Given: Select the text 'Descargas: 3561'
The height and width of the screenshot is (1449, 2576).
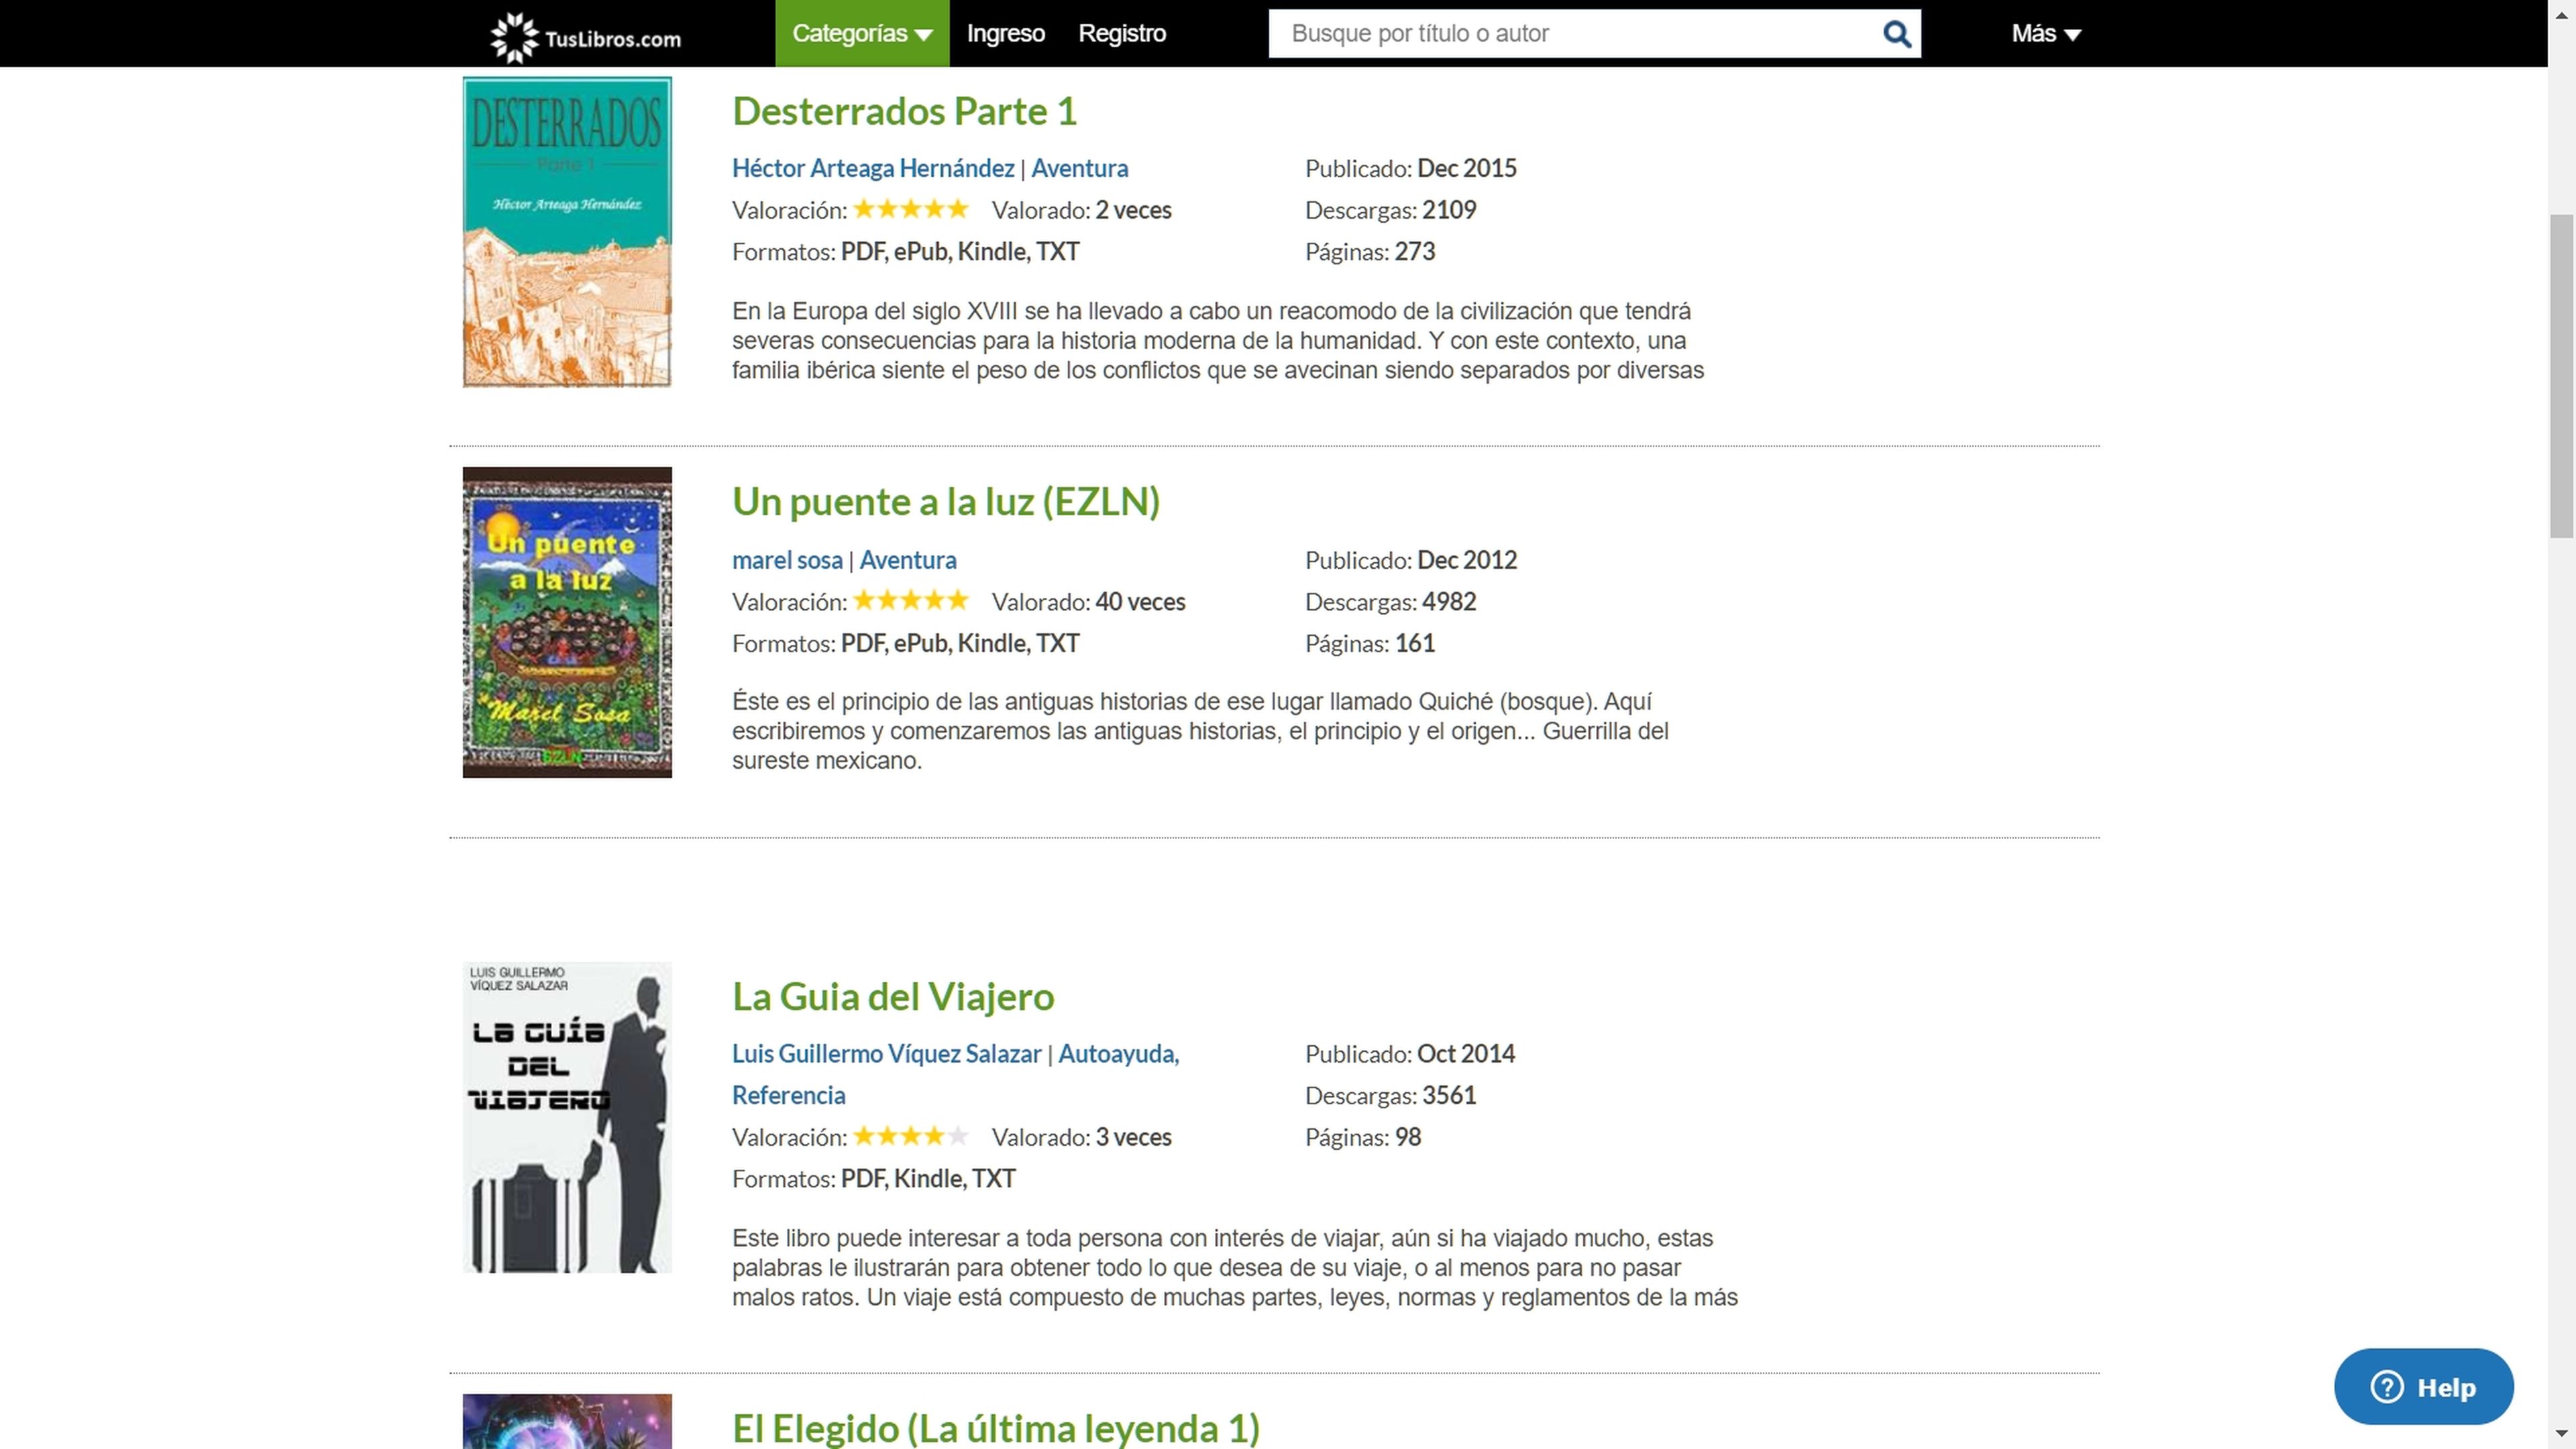Looking at the screenshot, I should pyautogui.click(x=1390, y=1096).
